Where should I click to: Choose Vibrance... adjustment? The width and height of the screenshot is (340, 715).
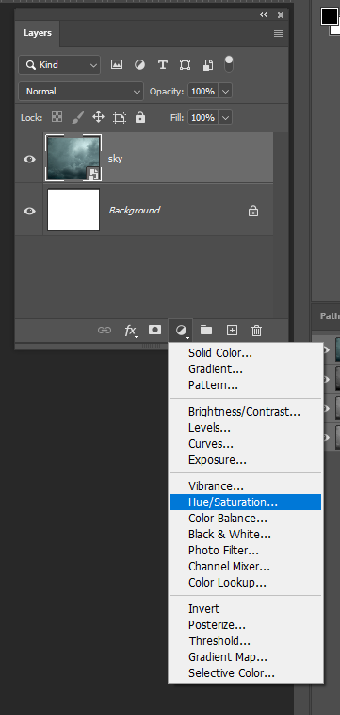(x=246, y=486)
